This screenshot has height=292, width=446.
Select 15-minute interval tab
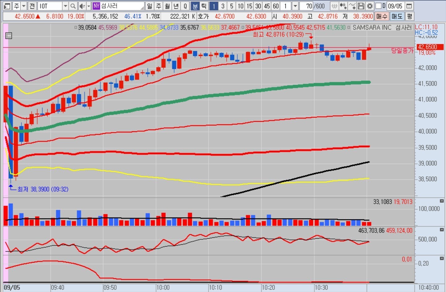point(249,6)
